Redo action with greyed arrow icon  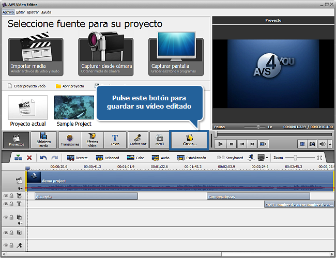point(55,158)
